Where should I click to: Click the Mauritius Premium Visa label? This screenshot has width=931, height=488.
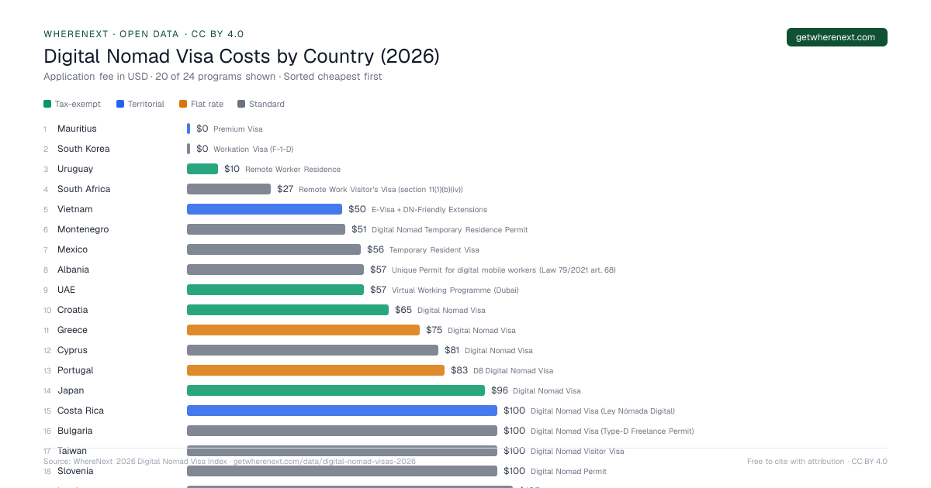point(238,129)
